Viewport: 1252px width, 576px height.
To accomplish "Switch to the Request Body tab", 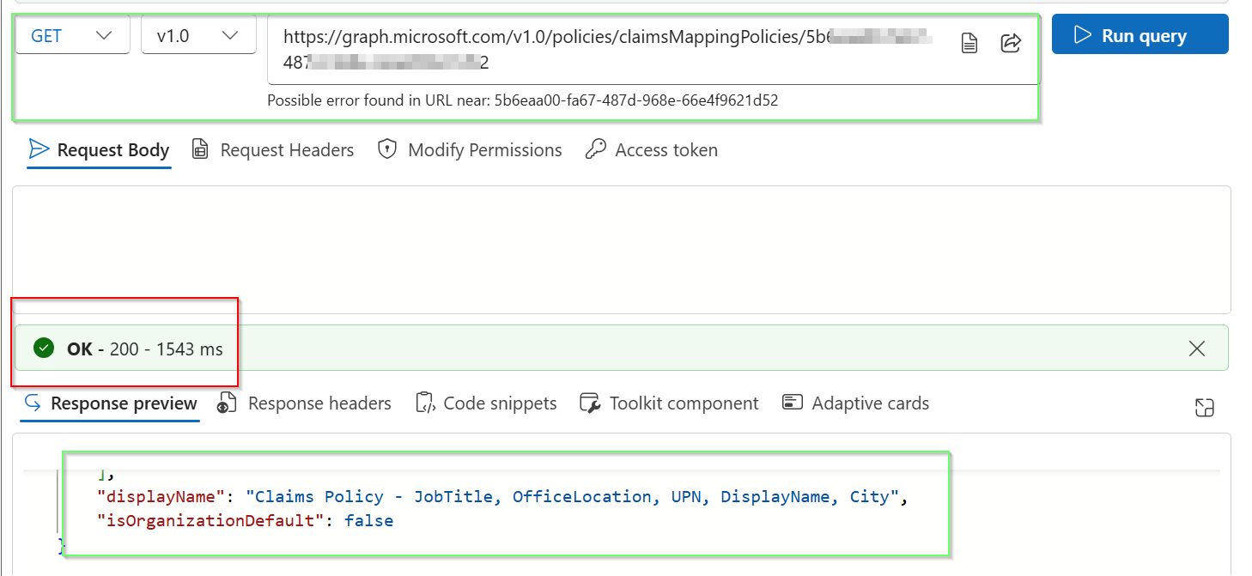I will pyautogui.click(x=100, y=150).
